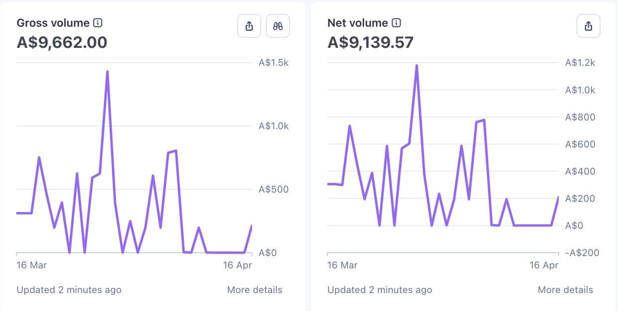Click the highest peak of Gross volume line
Screen dimensions: 618x311
(x=107, y=72)
